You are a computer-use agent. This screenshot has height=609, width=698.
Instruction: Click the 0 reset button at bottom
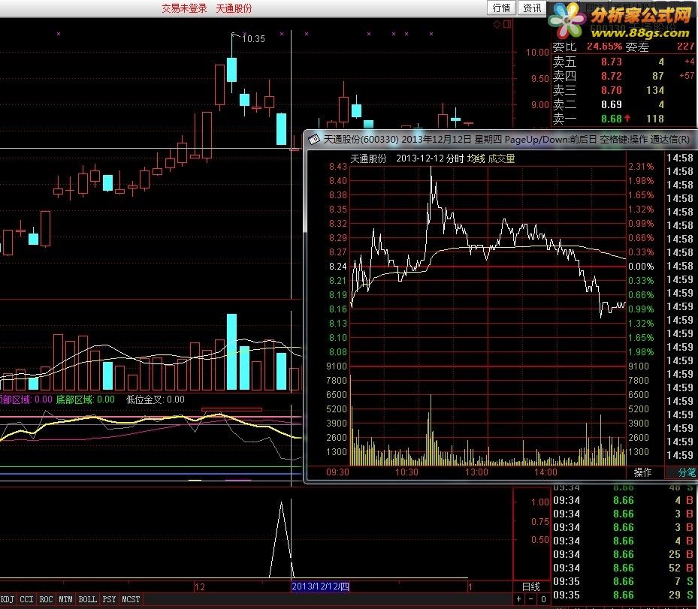(x=543, y=599)
